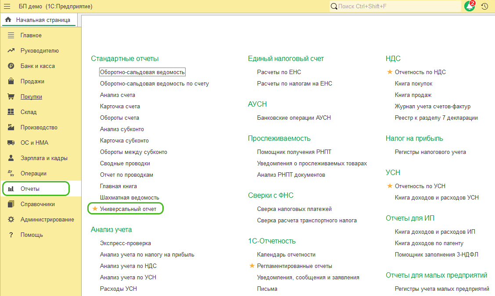Open Книга доходов и расходов УСН
This screenshot has width=495, height=296.
[x=437, y=197]
